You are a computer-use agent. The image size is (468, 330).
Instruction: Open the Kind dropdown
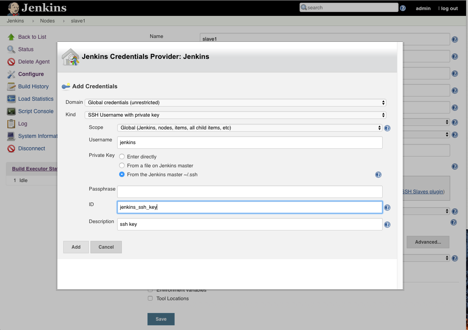pyautogui.click(x=236, y=115)
